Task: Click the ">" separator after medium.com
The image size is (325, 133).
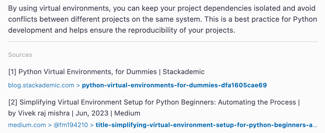Action: pos(50,125)
